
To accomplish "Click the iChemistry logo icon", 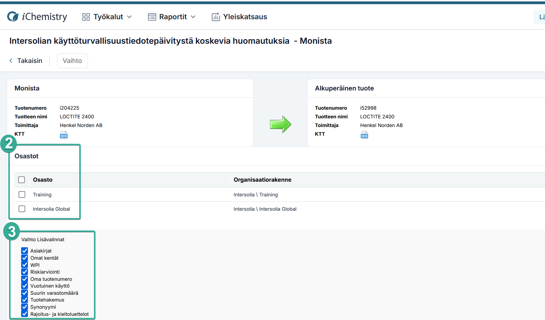I will 13,17.
